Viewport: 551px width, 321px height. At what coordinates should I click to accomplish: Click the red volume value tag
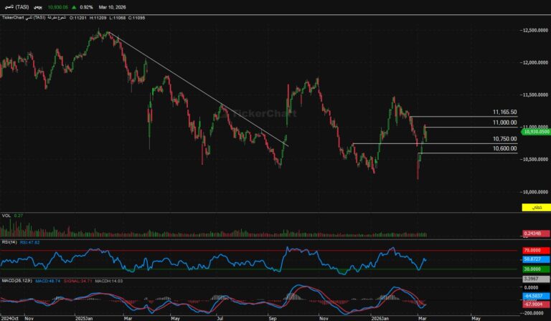point(532,234)
